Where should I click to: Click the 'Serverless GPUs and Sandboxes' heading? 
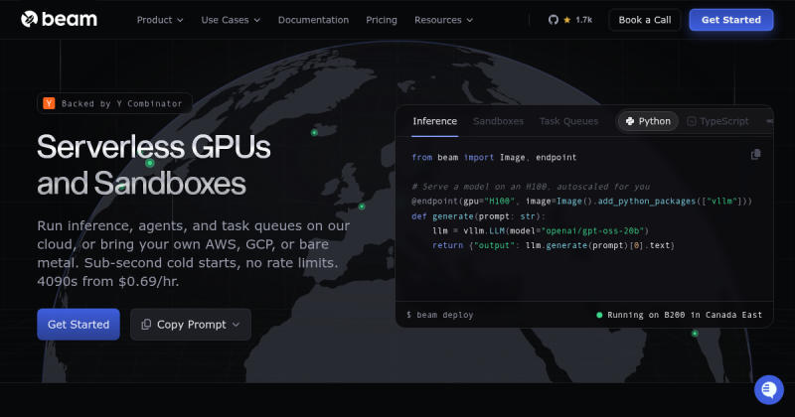pyautogui.click(x=154, y=165)
